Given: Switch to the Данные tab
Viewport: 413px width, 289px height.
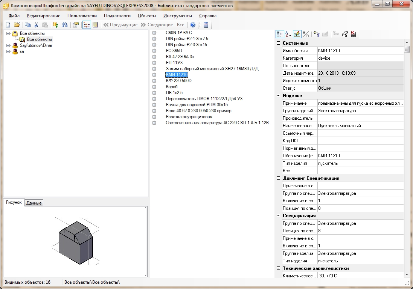Looking at the screenshot, I should click(x=34, y=203).
